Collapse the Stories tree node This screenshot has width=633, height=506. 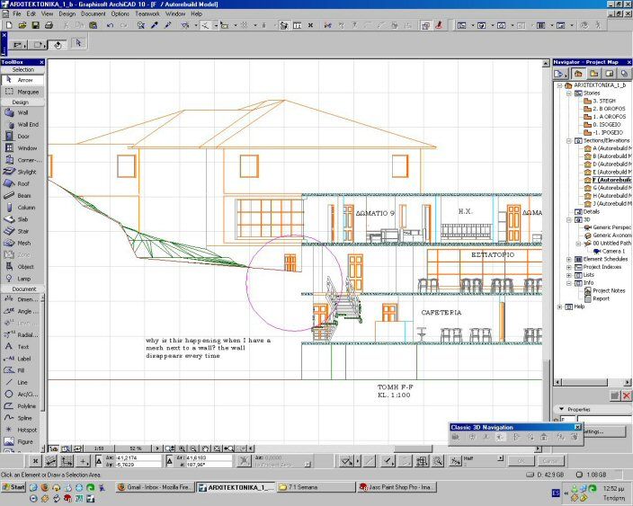coord(569,93)
